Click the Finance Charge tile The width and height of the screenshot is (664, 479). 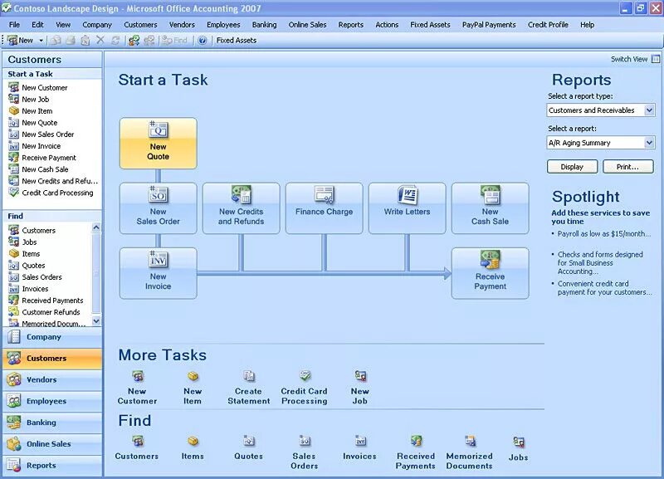(x=324, y=208)
